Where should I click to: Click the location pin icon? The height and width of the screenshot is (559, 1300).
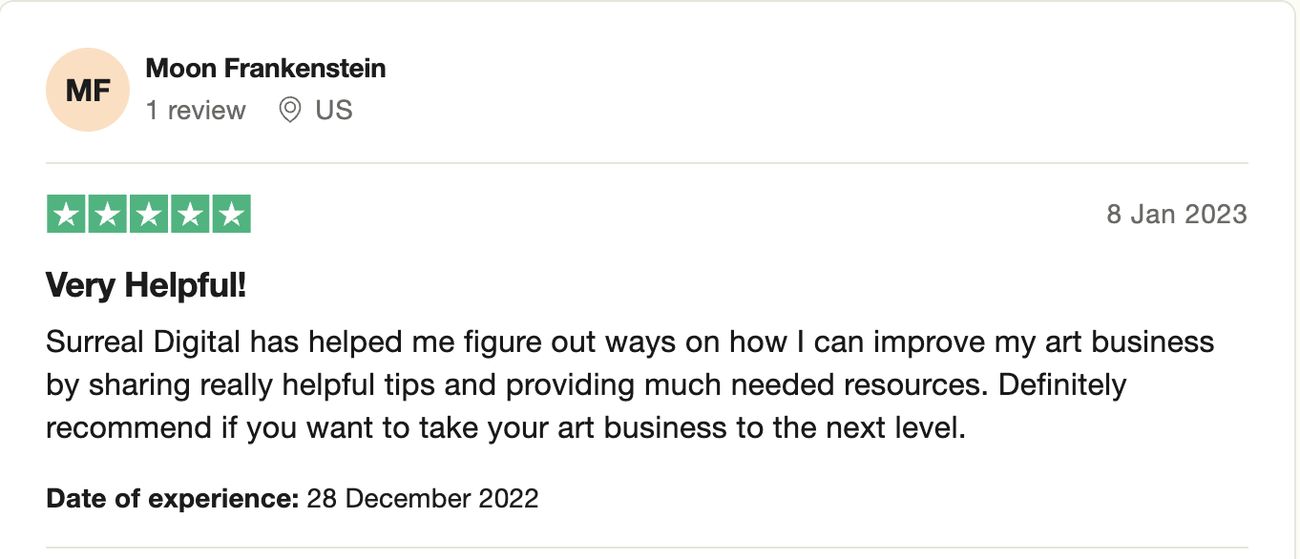[x=289, y=111]
